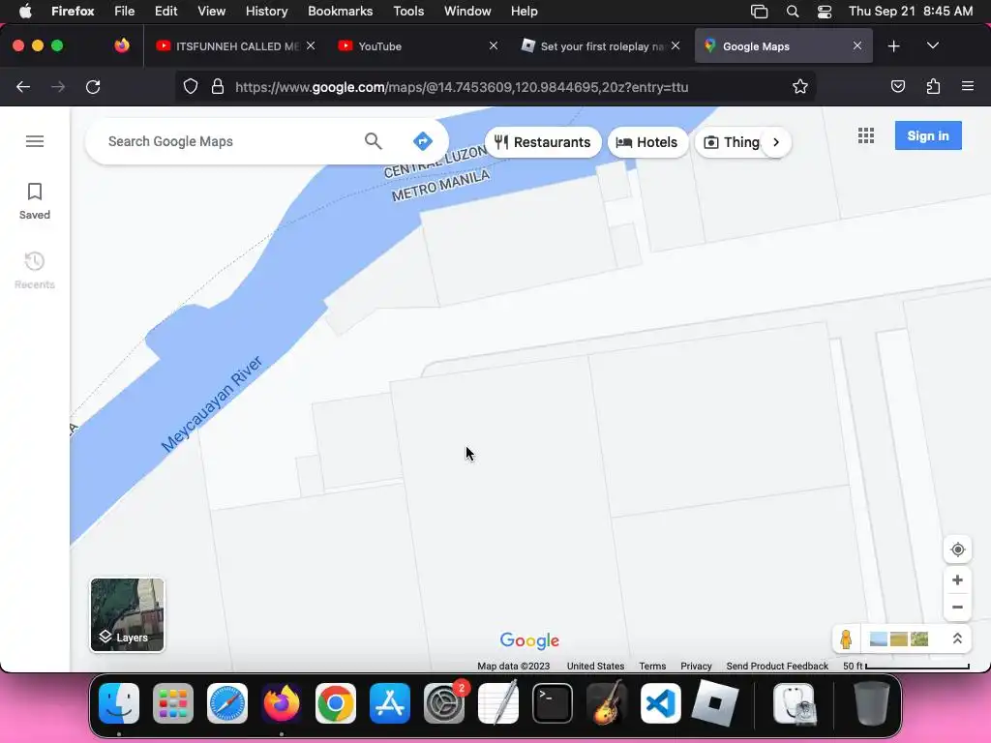Click Send Product Feedback link
991x743 pixels.
[x=777, y=666]
